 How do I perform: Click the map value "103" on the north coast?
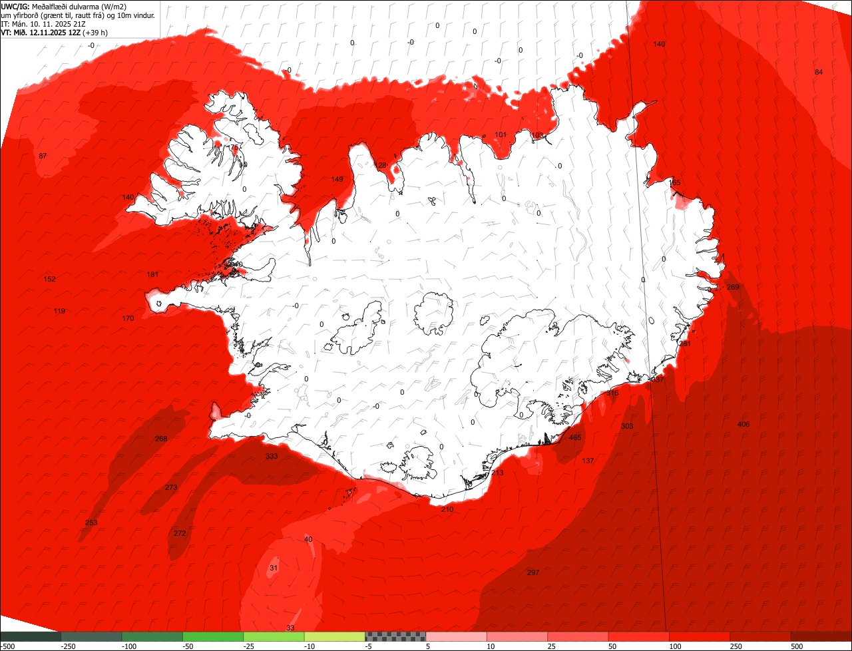[537, 135]
